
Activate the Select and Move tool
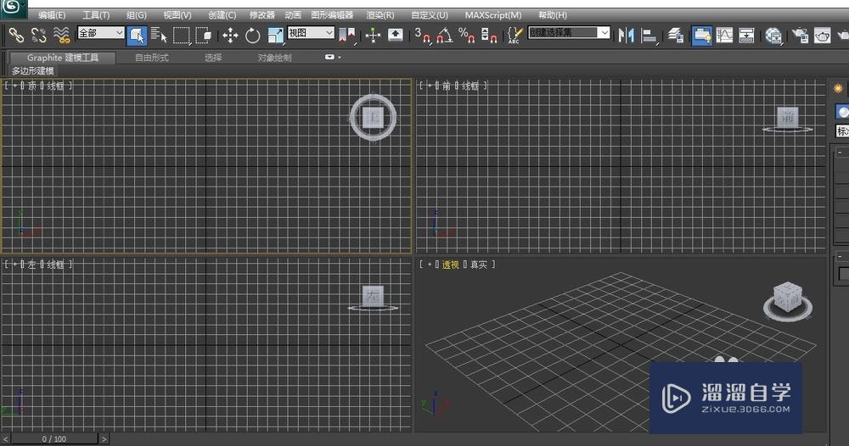pyautogui.click(x=230, y=35)
